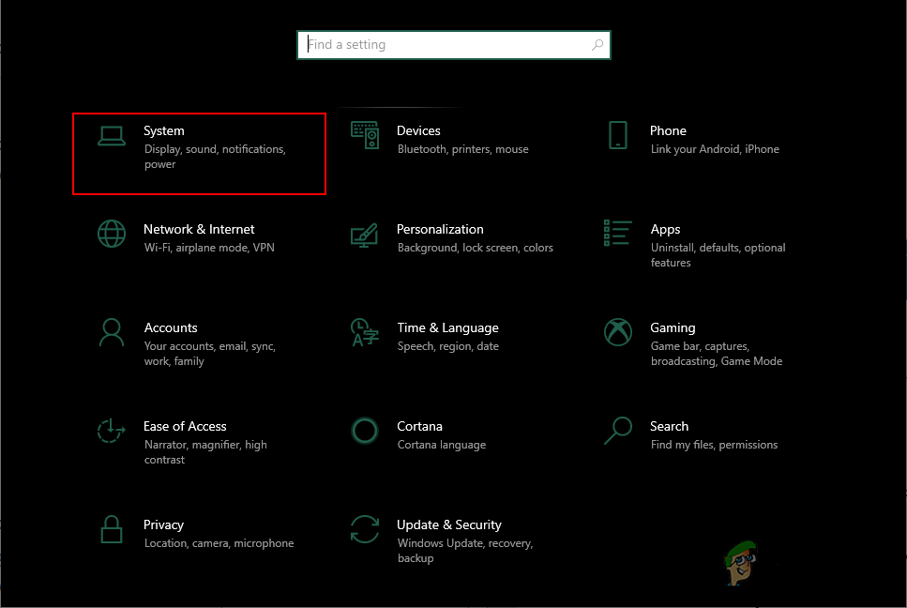Click 'Uninstall, defaults, optional features' description

click(718, 255)
